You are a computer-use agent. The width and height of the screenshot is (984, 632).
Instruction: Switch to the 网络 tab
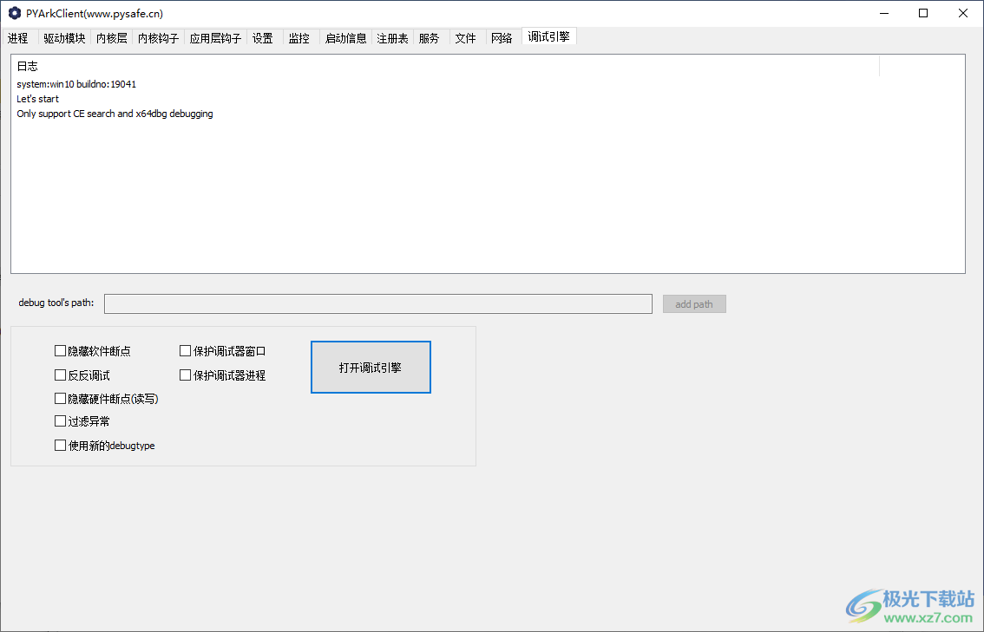click(502, 38)
